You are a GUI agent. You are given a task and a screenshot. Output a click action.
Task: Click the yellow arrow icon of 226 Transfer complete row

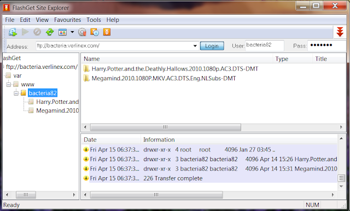point(86,178)
